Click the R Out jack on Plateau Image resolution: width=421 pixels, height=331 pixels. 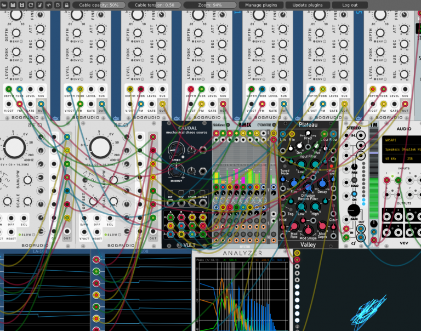click(x=333, y=134)
